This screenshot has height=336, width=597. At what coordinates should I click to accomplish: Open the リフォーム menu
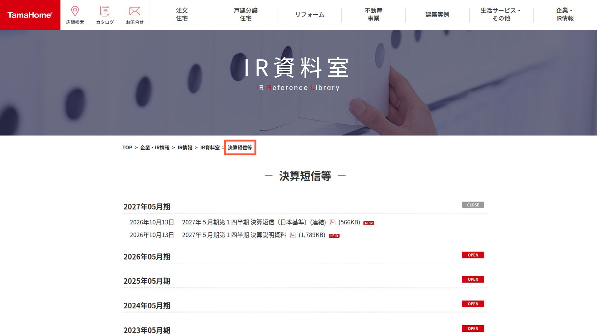click(x=310, y=15)
